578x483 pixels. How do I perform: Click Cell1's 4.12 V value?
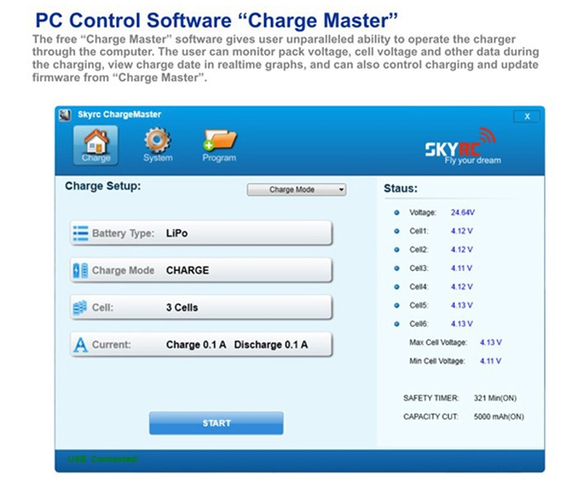point(462,231)
